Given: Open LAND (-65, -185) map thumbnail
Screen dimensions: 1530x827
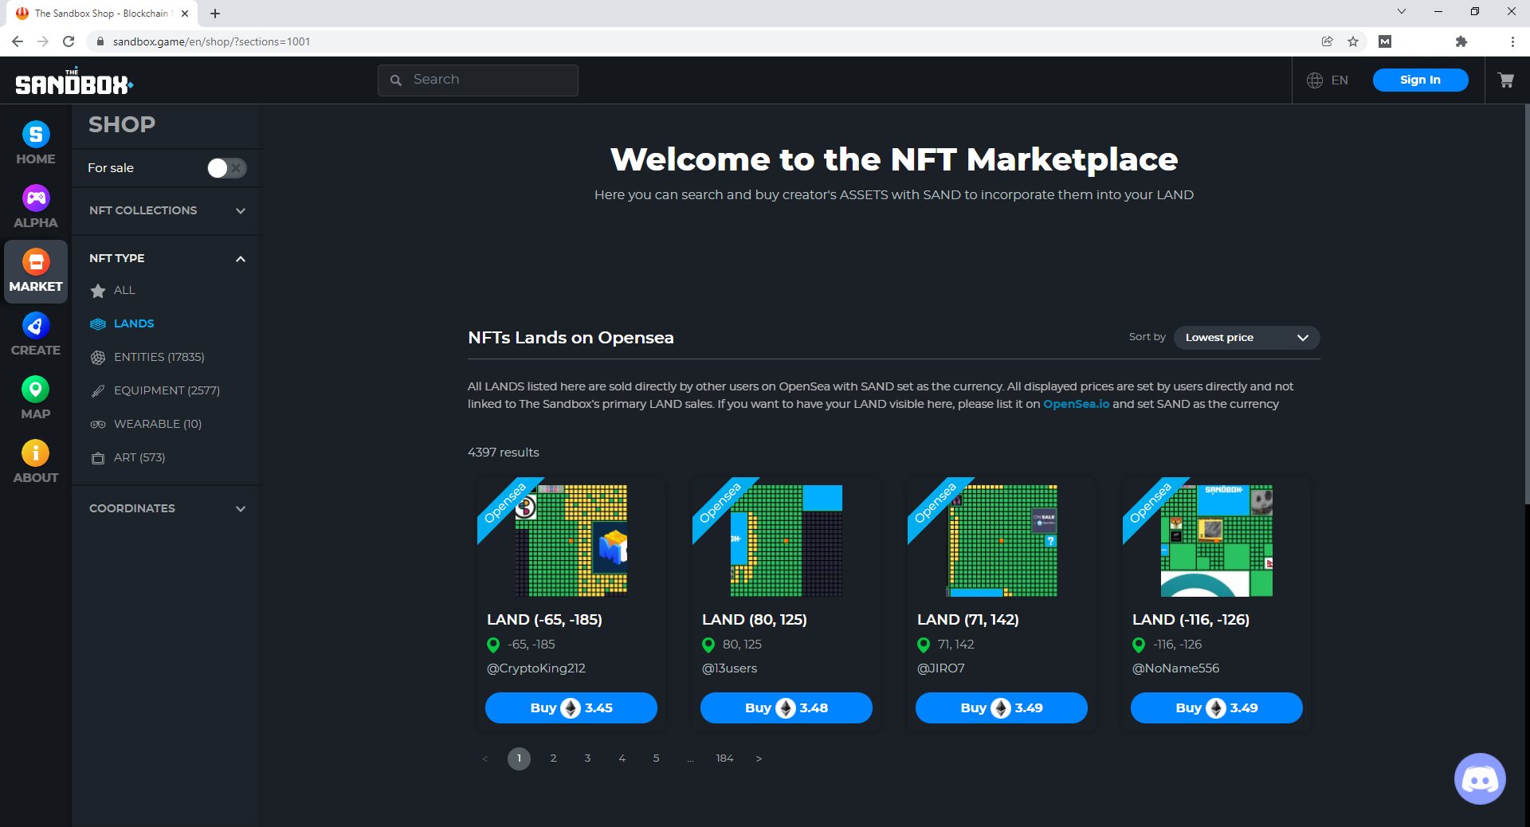Looking at the screenshot, I should pos(571,540).
